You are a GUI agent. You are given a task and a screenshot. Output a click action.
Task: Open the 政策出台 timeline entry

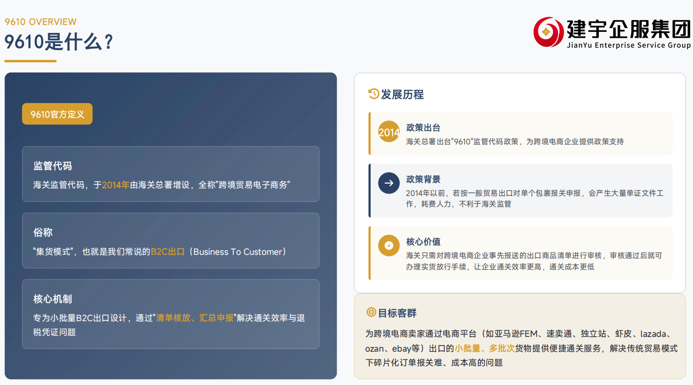(x=520, y=134)
